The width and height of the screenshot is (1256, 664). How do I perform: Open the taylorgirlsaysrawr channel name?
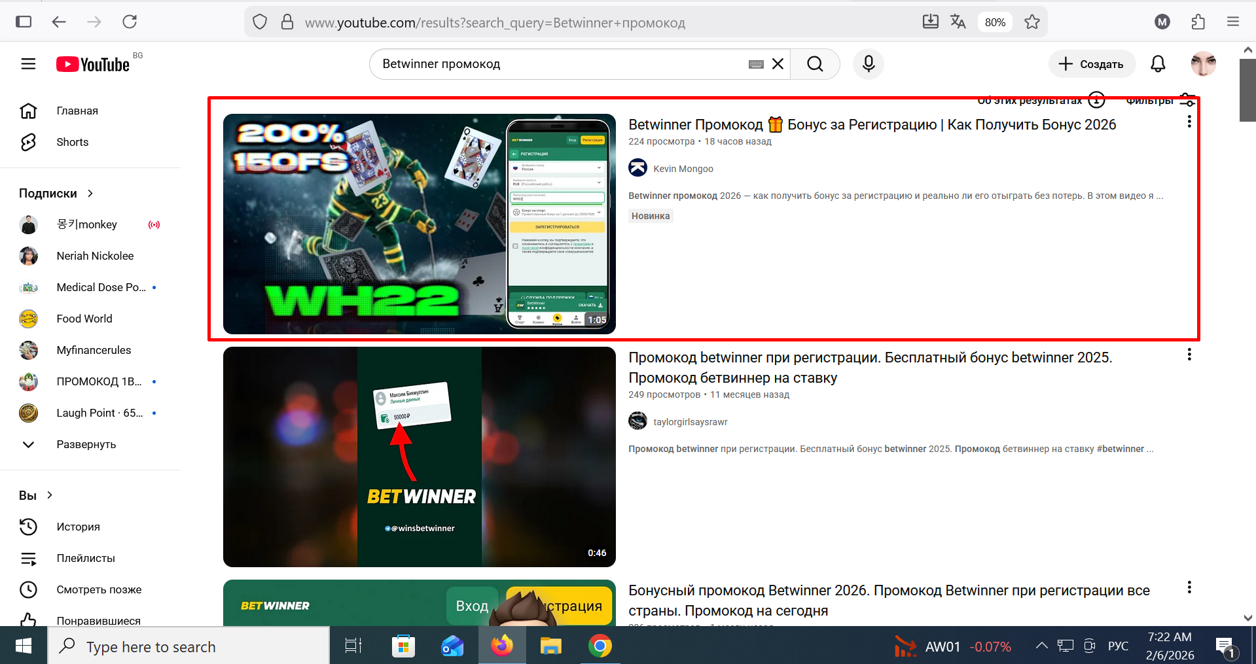pyautogui.click(x=691, y=422)
